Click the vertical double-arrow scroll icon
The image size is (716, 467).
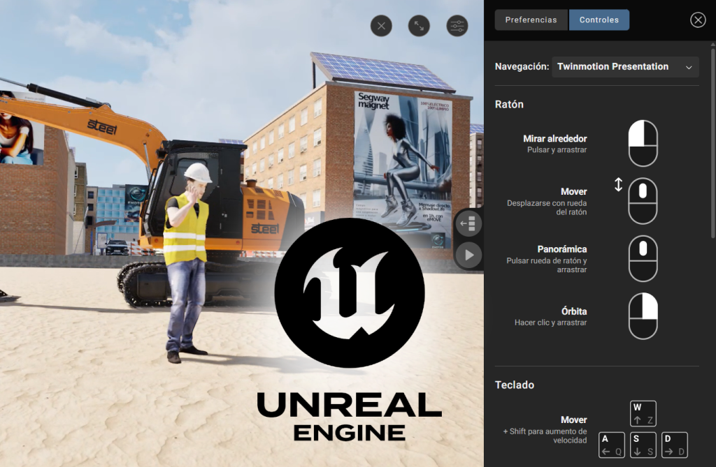click(x=618, y=185)
